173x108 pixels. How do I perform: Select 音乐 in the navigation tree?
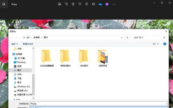pos(18,82)
